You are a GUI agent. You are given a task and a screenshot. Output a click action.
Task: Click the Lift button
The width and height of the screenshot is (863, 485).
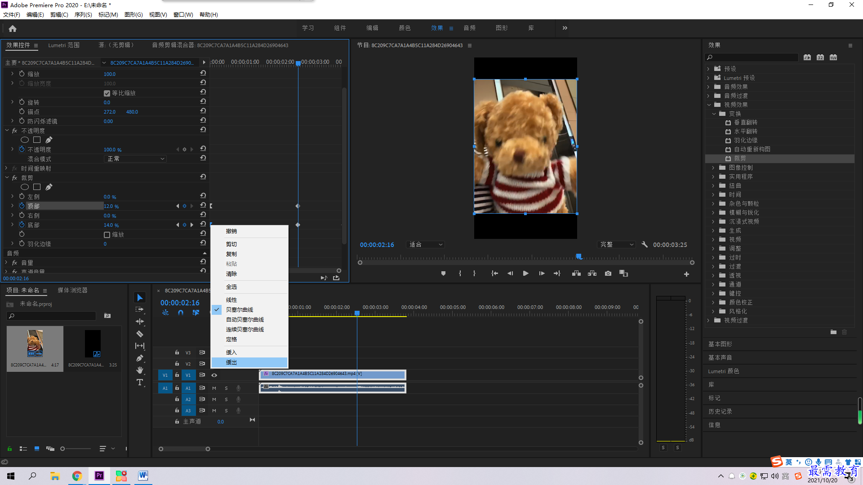[x=576, y=273]
